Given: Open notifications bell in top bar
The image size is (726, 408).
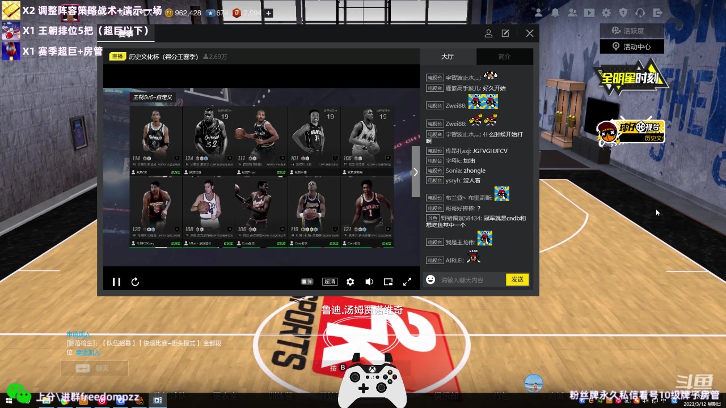Looking at the screenshot, I should [x=555, y=12].
